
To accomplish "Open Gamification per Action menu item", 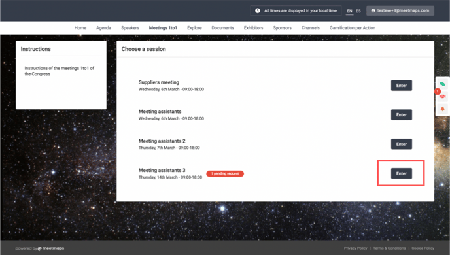I will pos(353,28).
